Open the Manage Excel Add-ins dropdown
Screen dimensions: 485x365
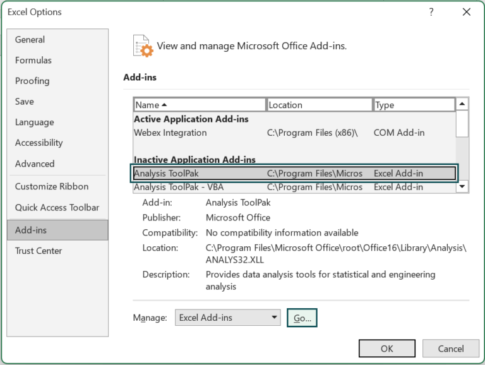coord(227,318)
